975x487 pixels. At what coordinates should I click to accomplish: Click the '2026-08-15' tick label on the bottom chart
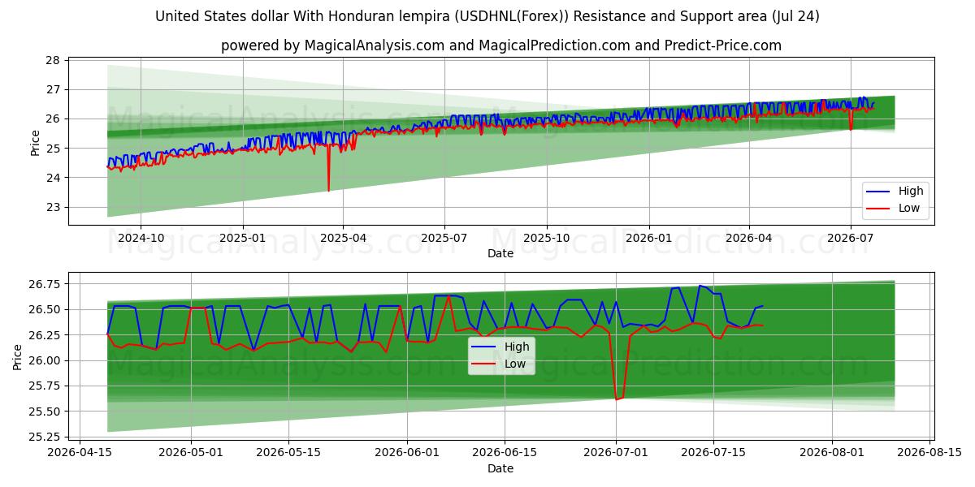(929, 453)
